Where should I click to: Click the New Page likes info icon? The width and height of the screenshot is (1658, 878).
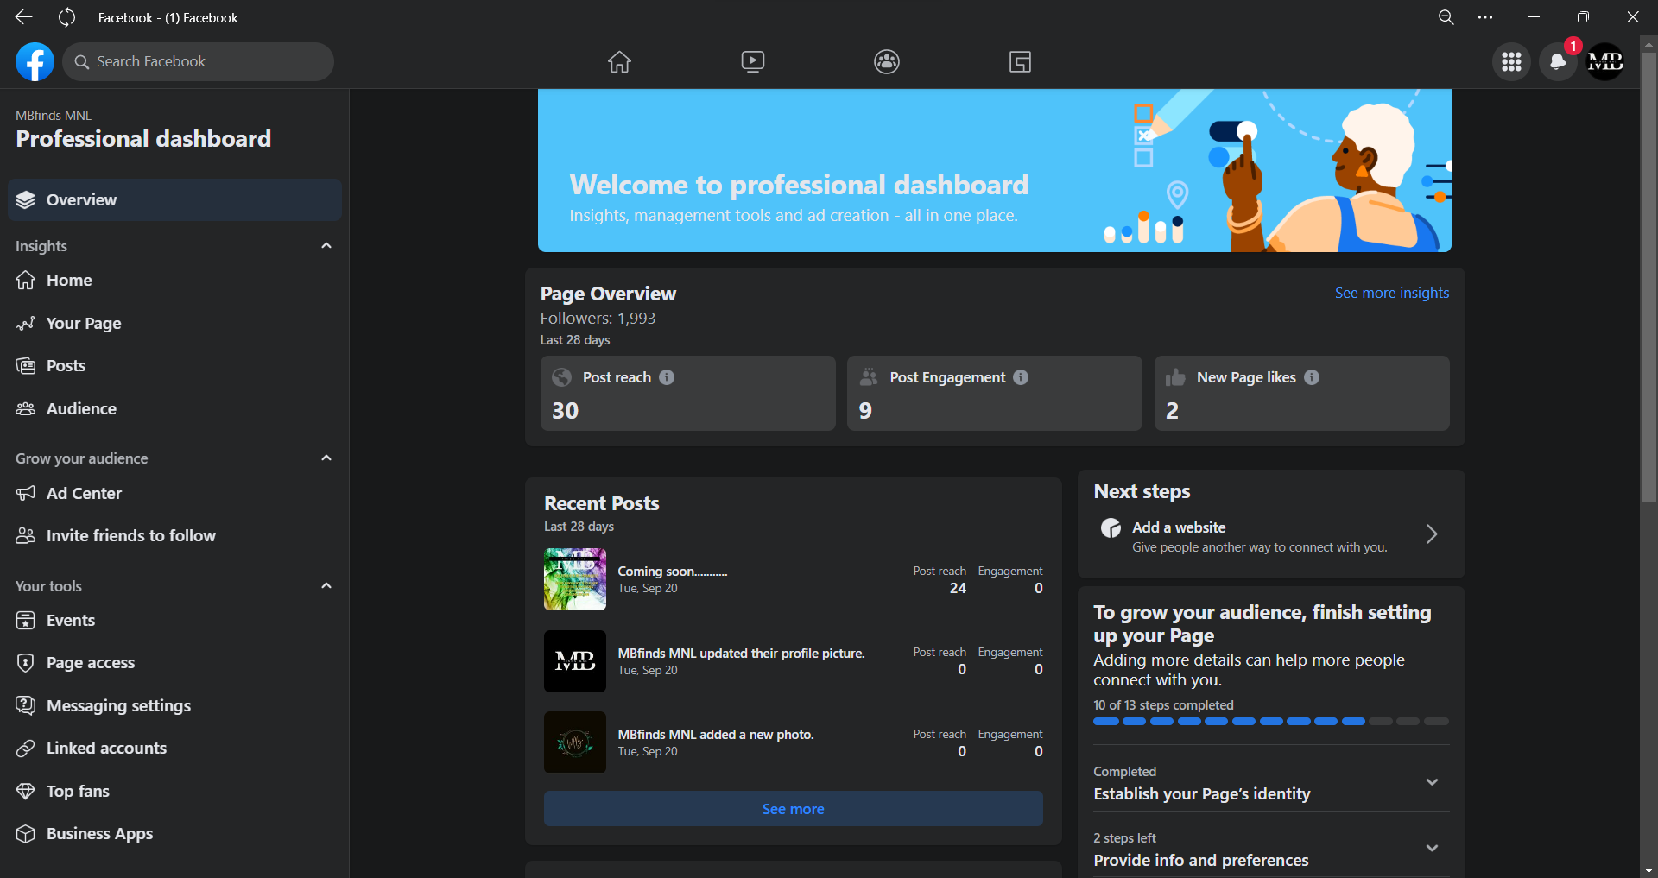tap(1312, 377)
